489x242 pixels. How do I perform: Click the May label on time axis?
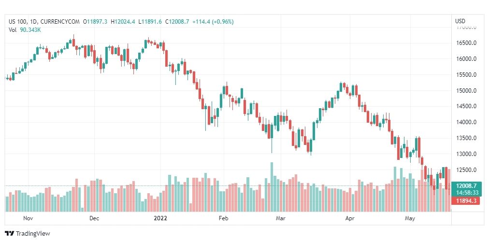(x=410, y=218)
